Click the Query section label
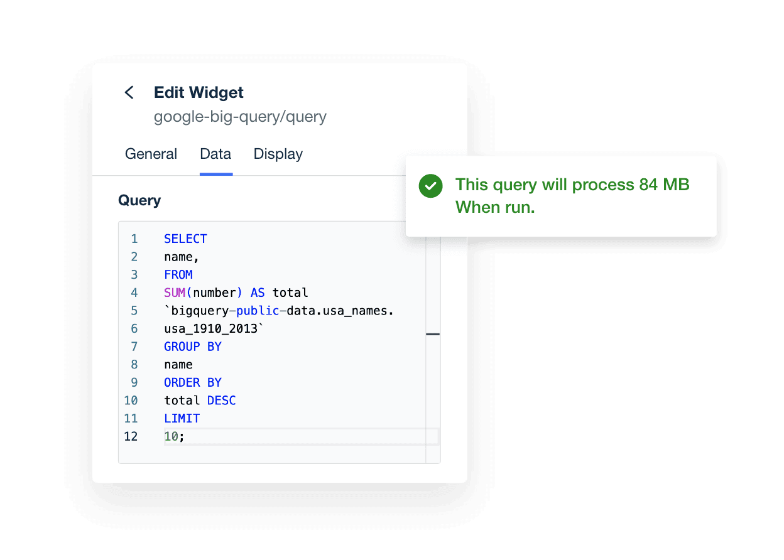The width and height of the screenshot is (784, 560). coord(139,200)
